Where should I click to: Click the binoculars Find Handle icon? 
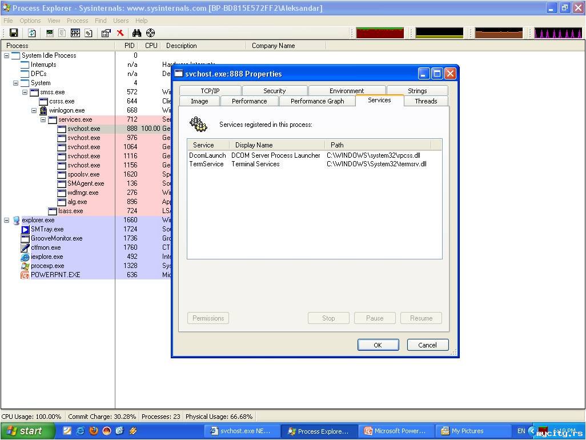click(x=137, y=33)
